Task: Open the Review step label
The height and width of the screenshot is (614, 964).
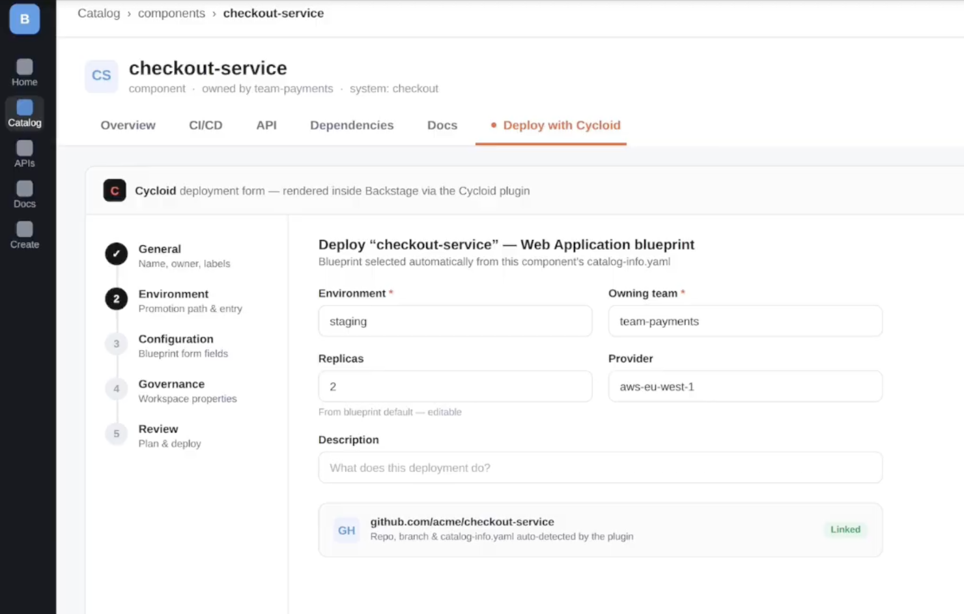Action: (158, 429)
